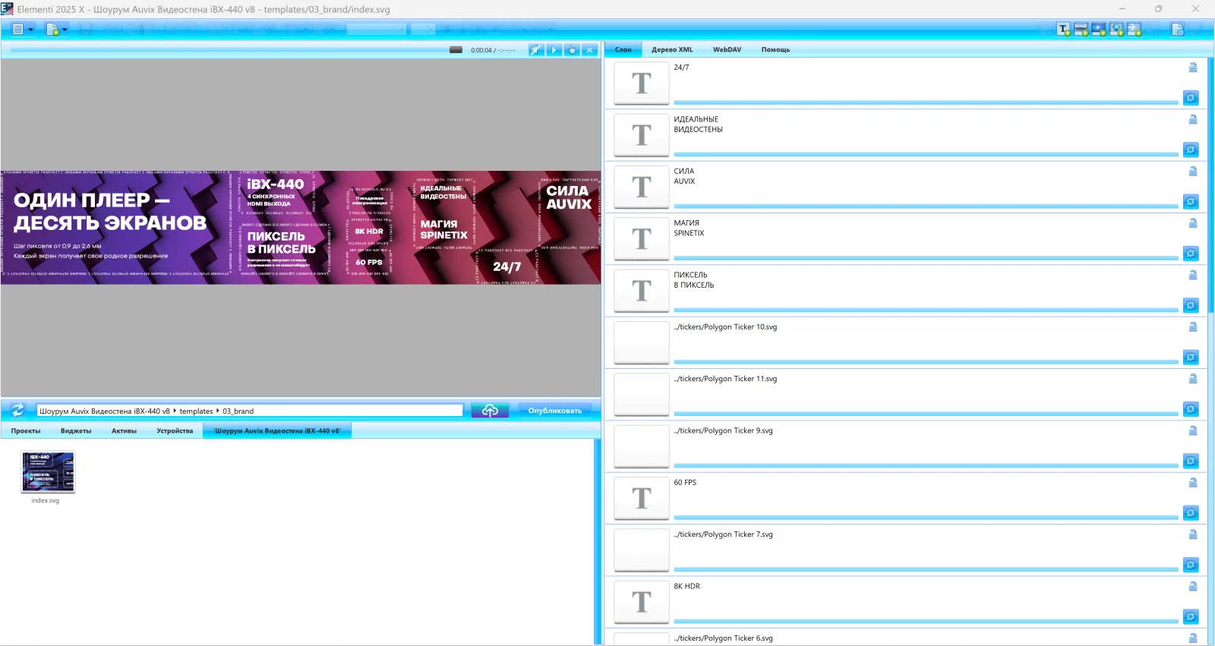Click the duration bar of СИЛА AUVIX layer
Screen dimensions: 1215x646
click(x=926, y=206)
